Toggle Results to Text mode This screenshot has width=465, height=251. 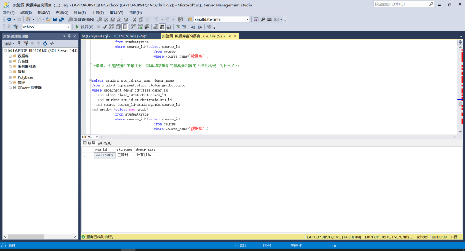(156, 27)
